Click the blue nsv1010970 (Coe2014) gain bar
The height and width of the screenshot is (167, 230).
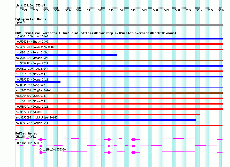point(119,77)
